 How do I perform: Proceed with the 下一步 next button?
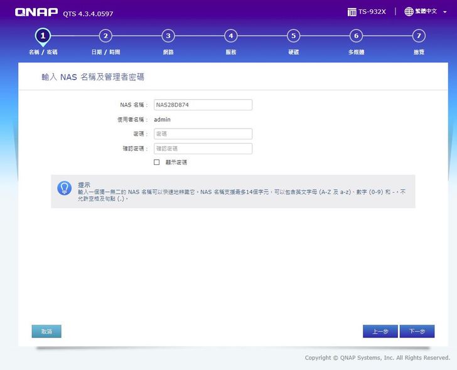click(417, 331)
